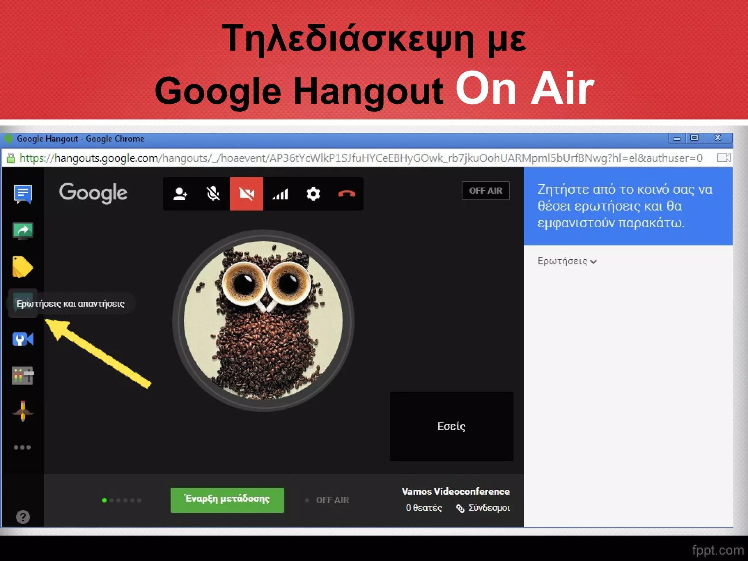Hang up with the red phone icon

point(347,194)
